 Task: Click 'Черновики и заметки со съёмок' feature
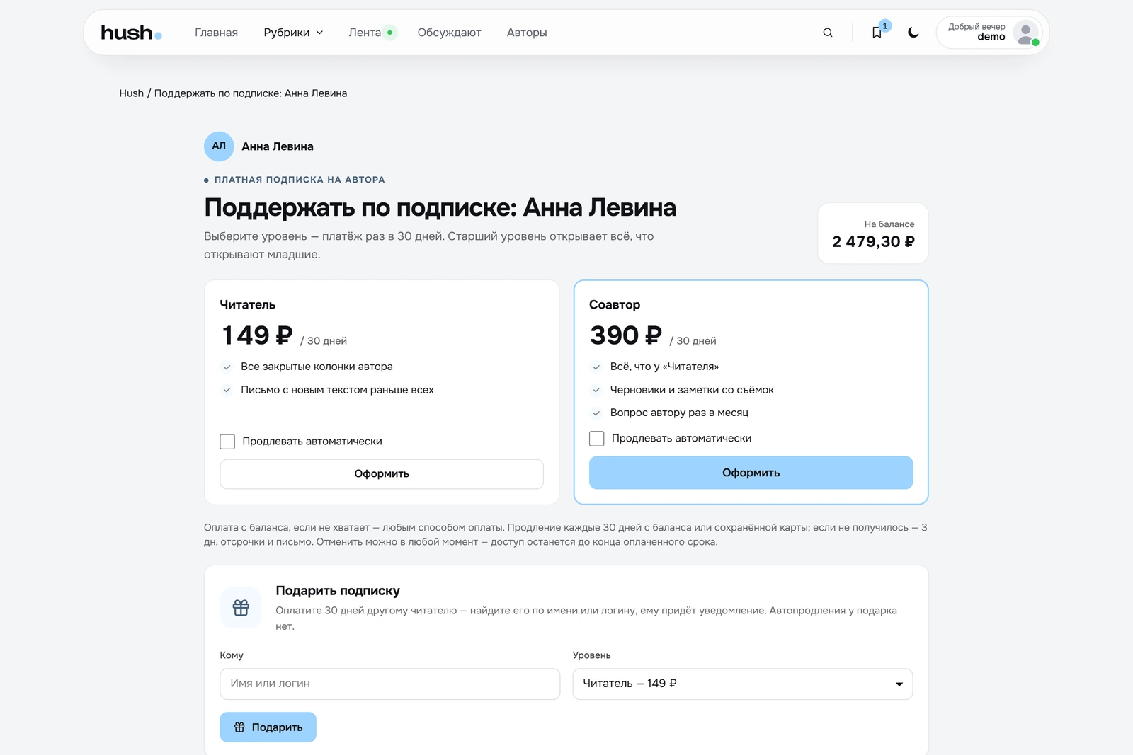pos(692,390)
